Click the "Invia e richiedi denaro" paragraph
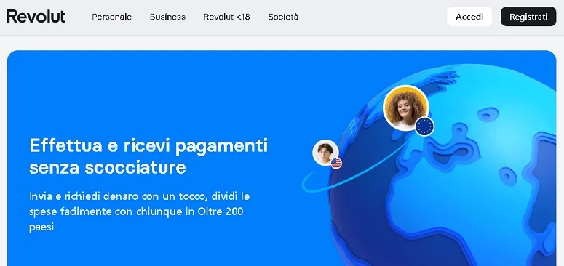This screenshot has width=564, height=266. (140, 211)
